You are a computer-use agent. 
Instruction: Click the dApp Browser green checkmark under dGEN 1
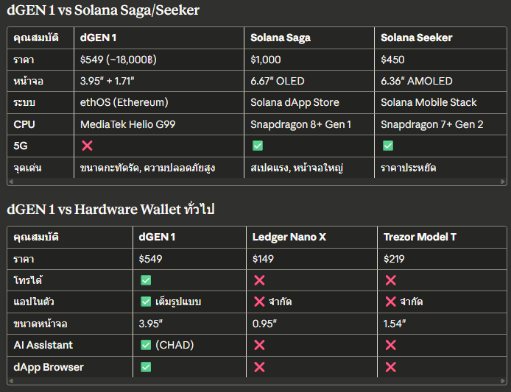click(x=146, y=366)
